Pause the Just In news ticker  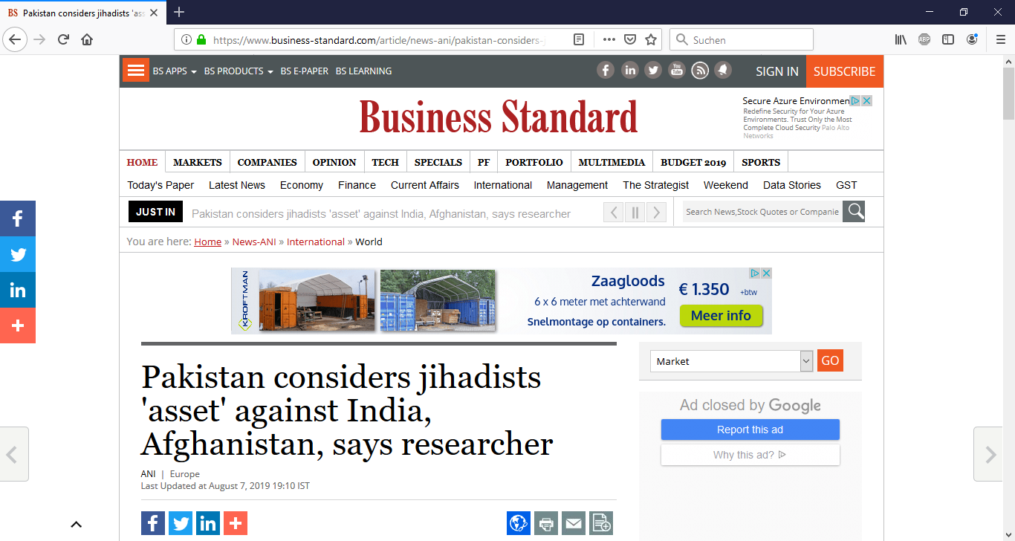click(x=635, y=213)
